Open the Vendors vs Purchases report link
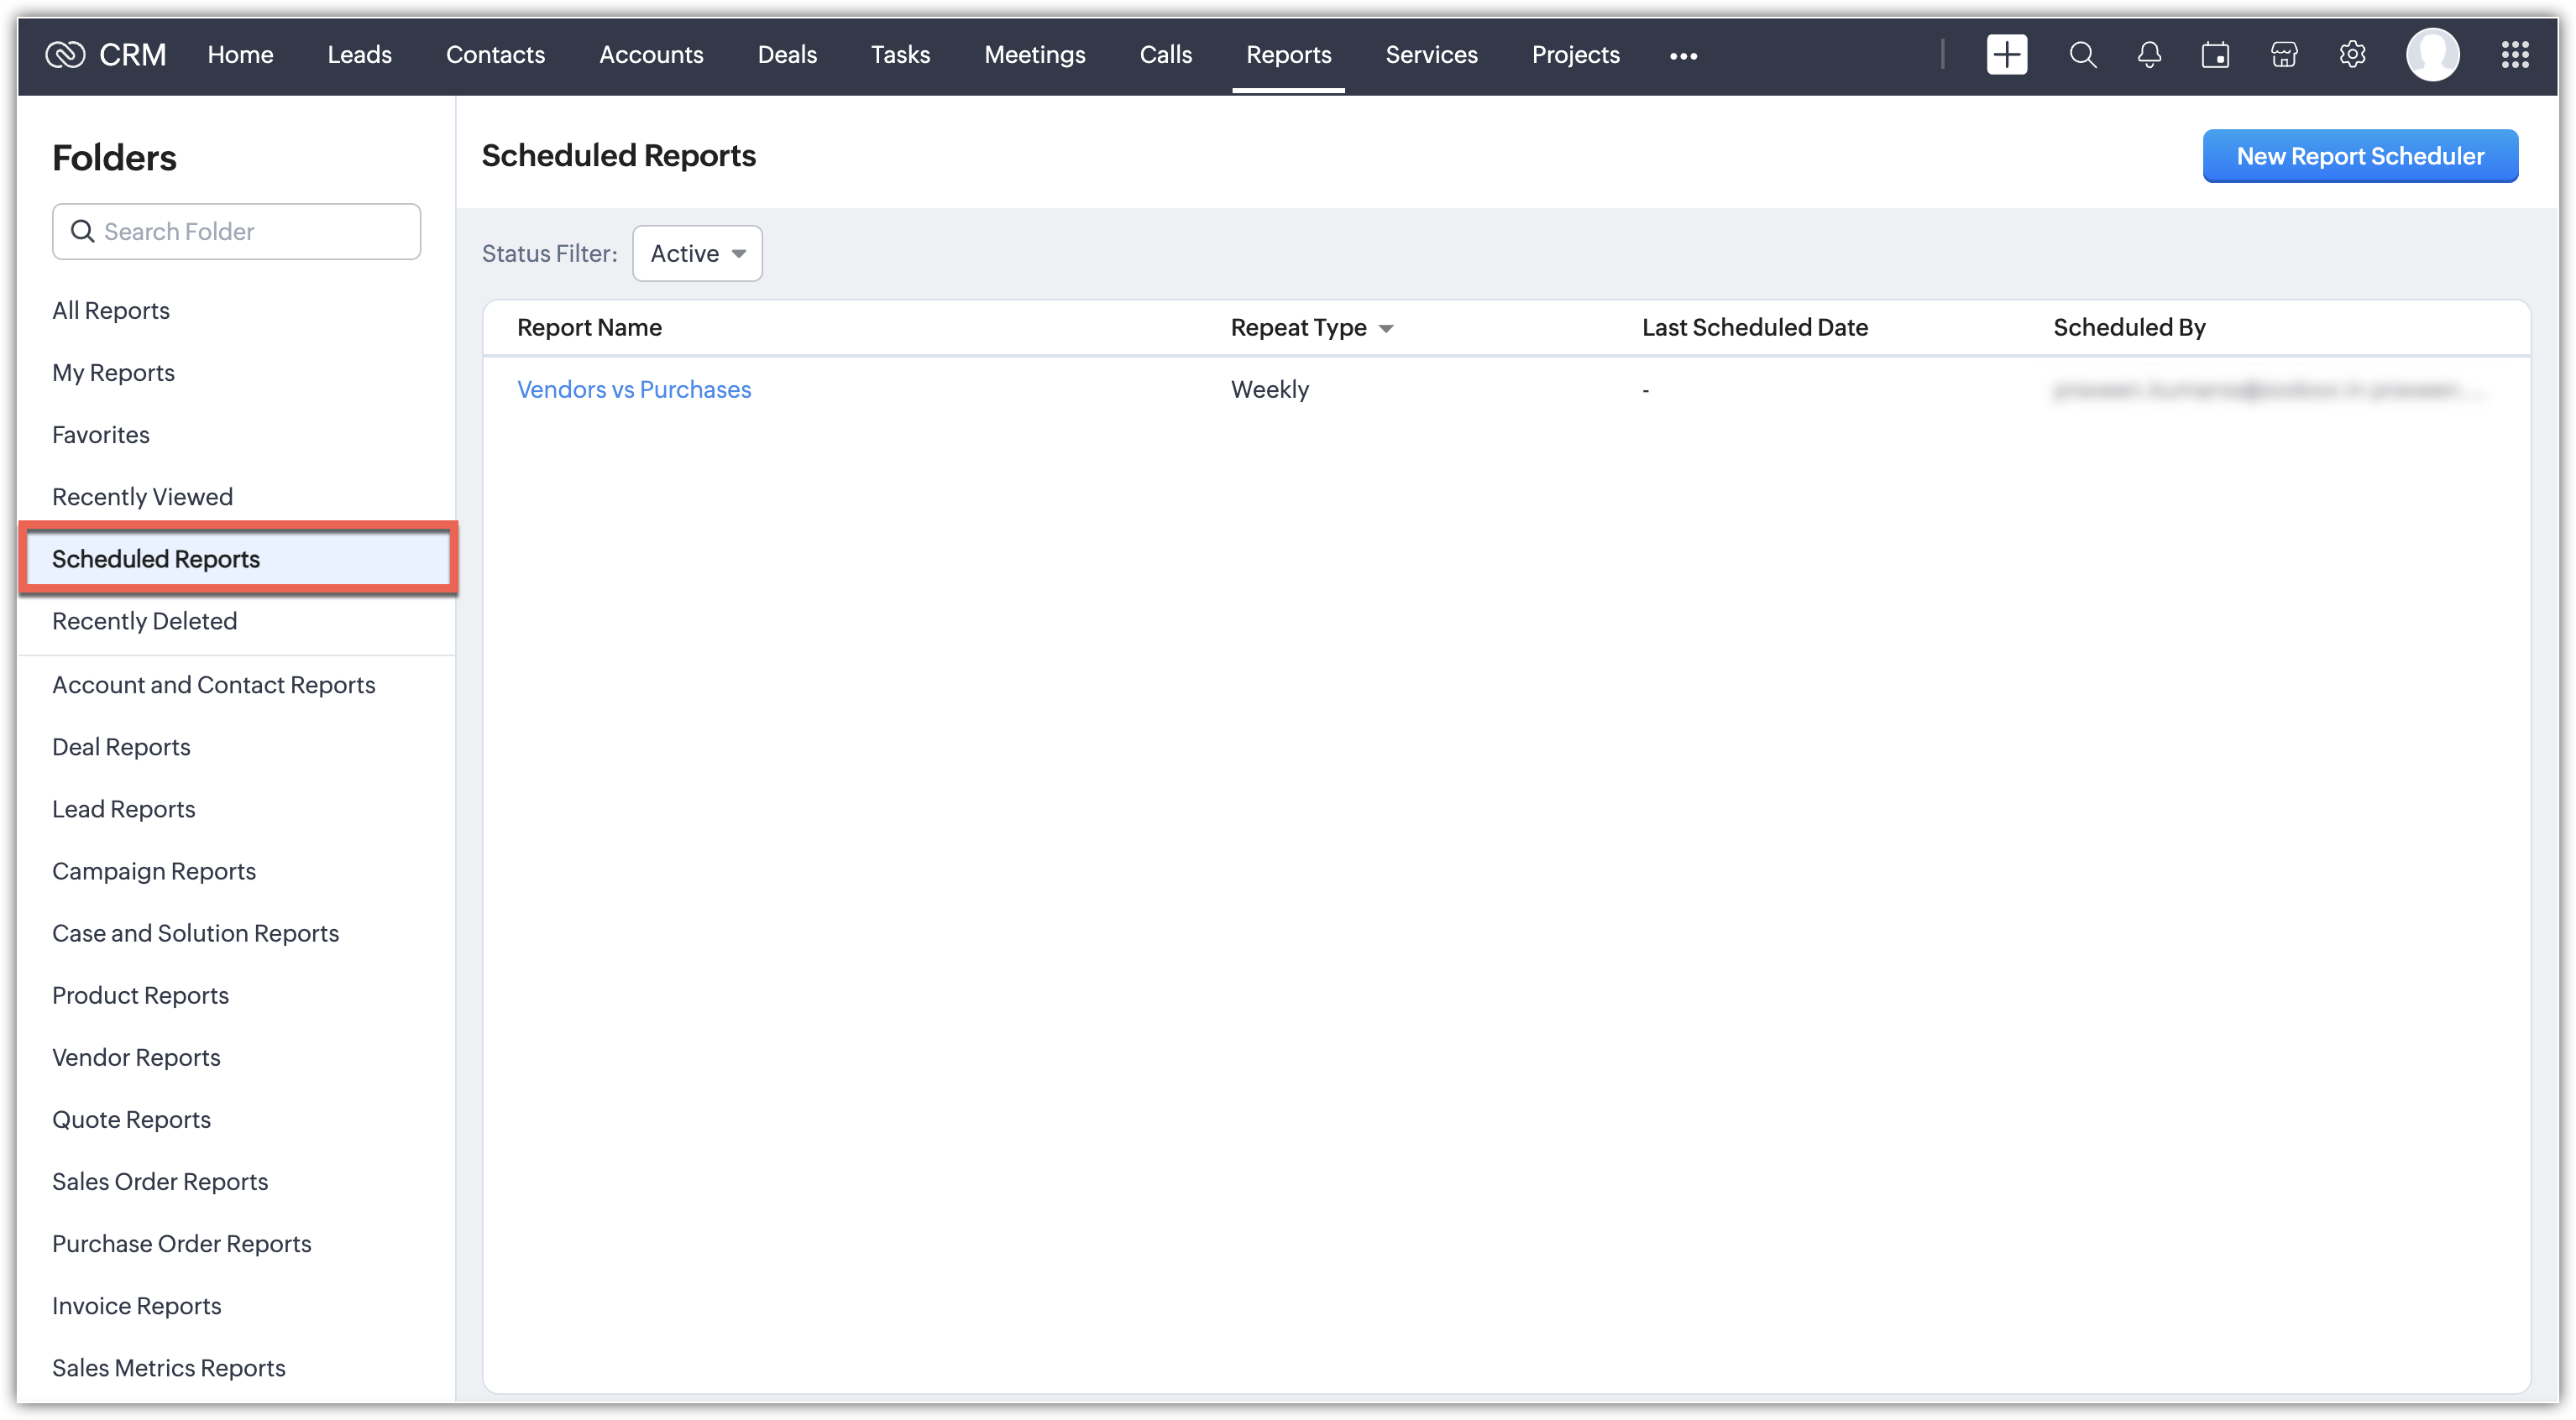Viewport: 2576px width, 1420px height. pos(634,389)
